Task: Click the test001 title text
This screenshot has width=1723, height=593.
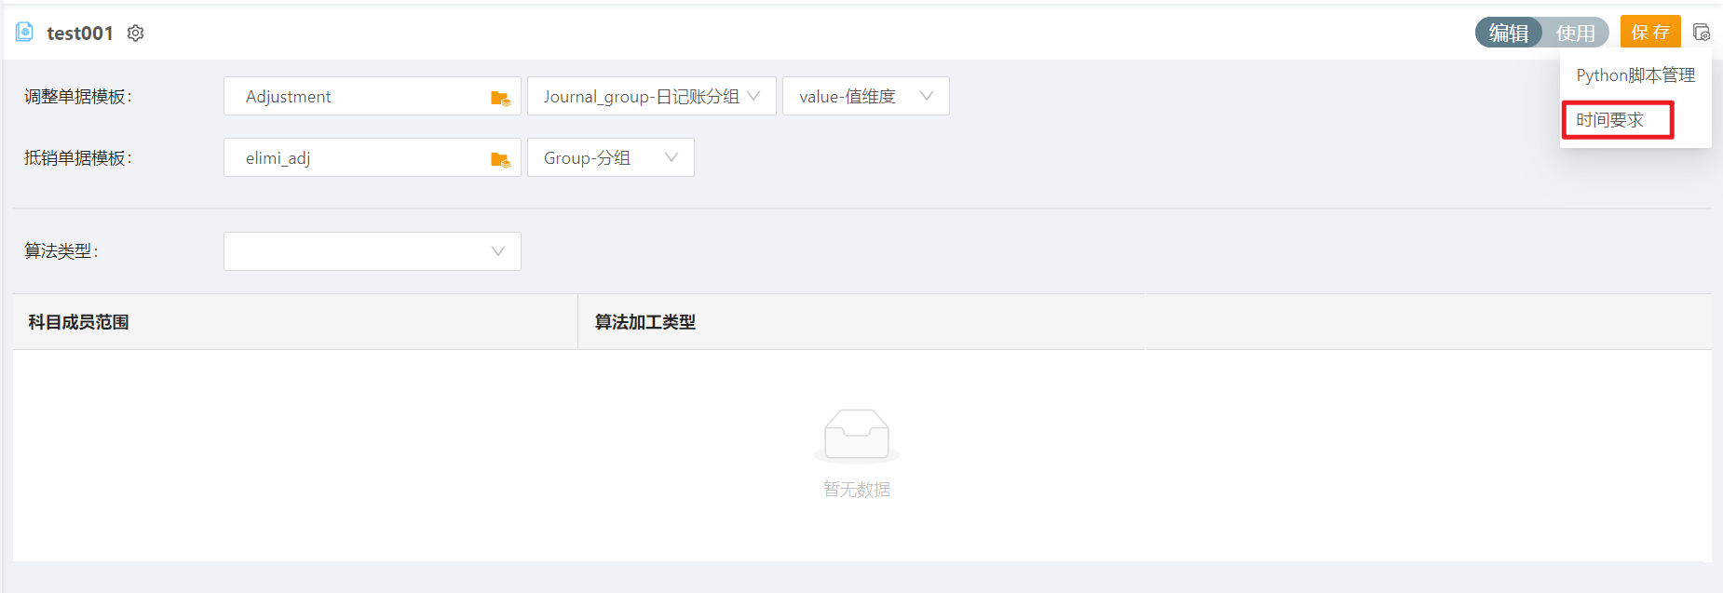Action: tap(80, 34)
